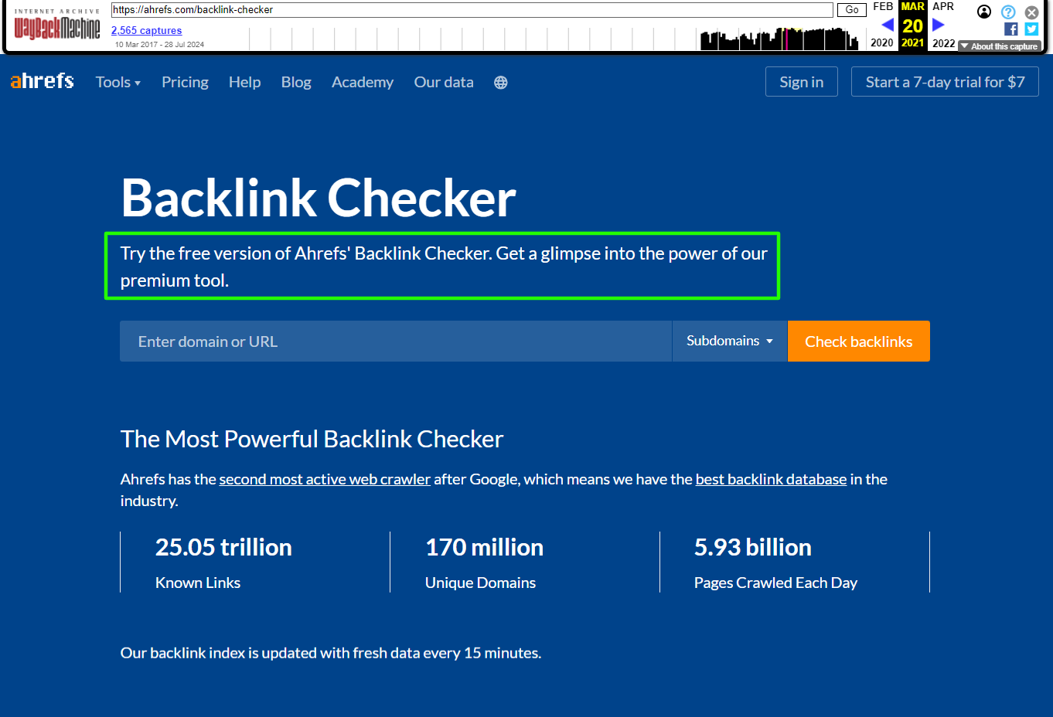
Task: Click the capture timeline graph
Action: point(553,38)
